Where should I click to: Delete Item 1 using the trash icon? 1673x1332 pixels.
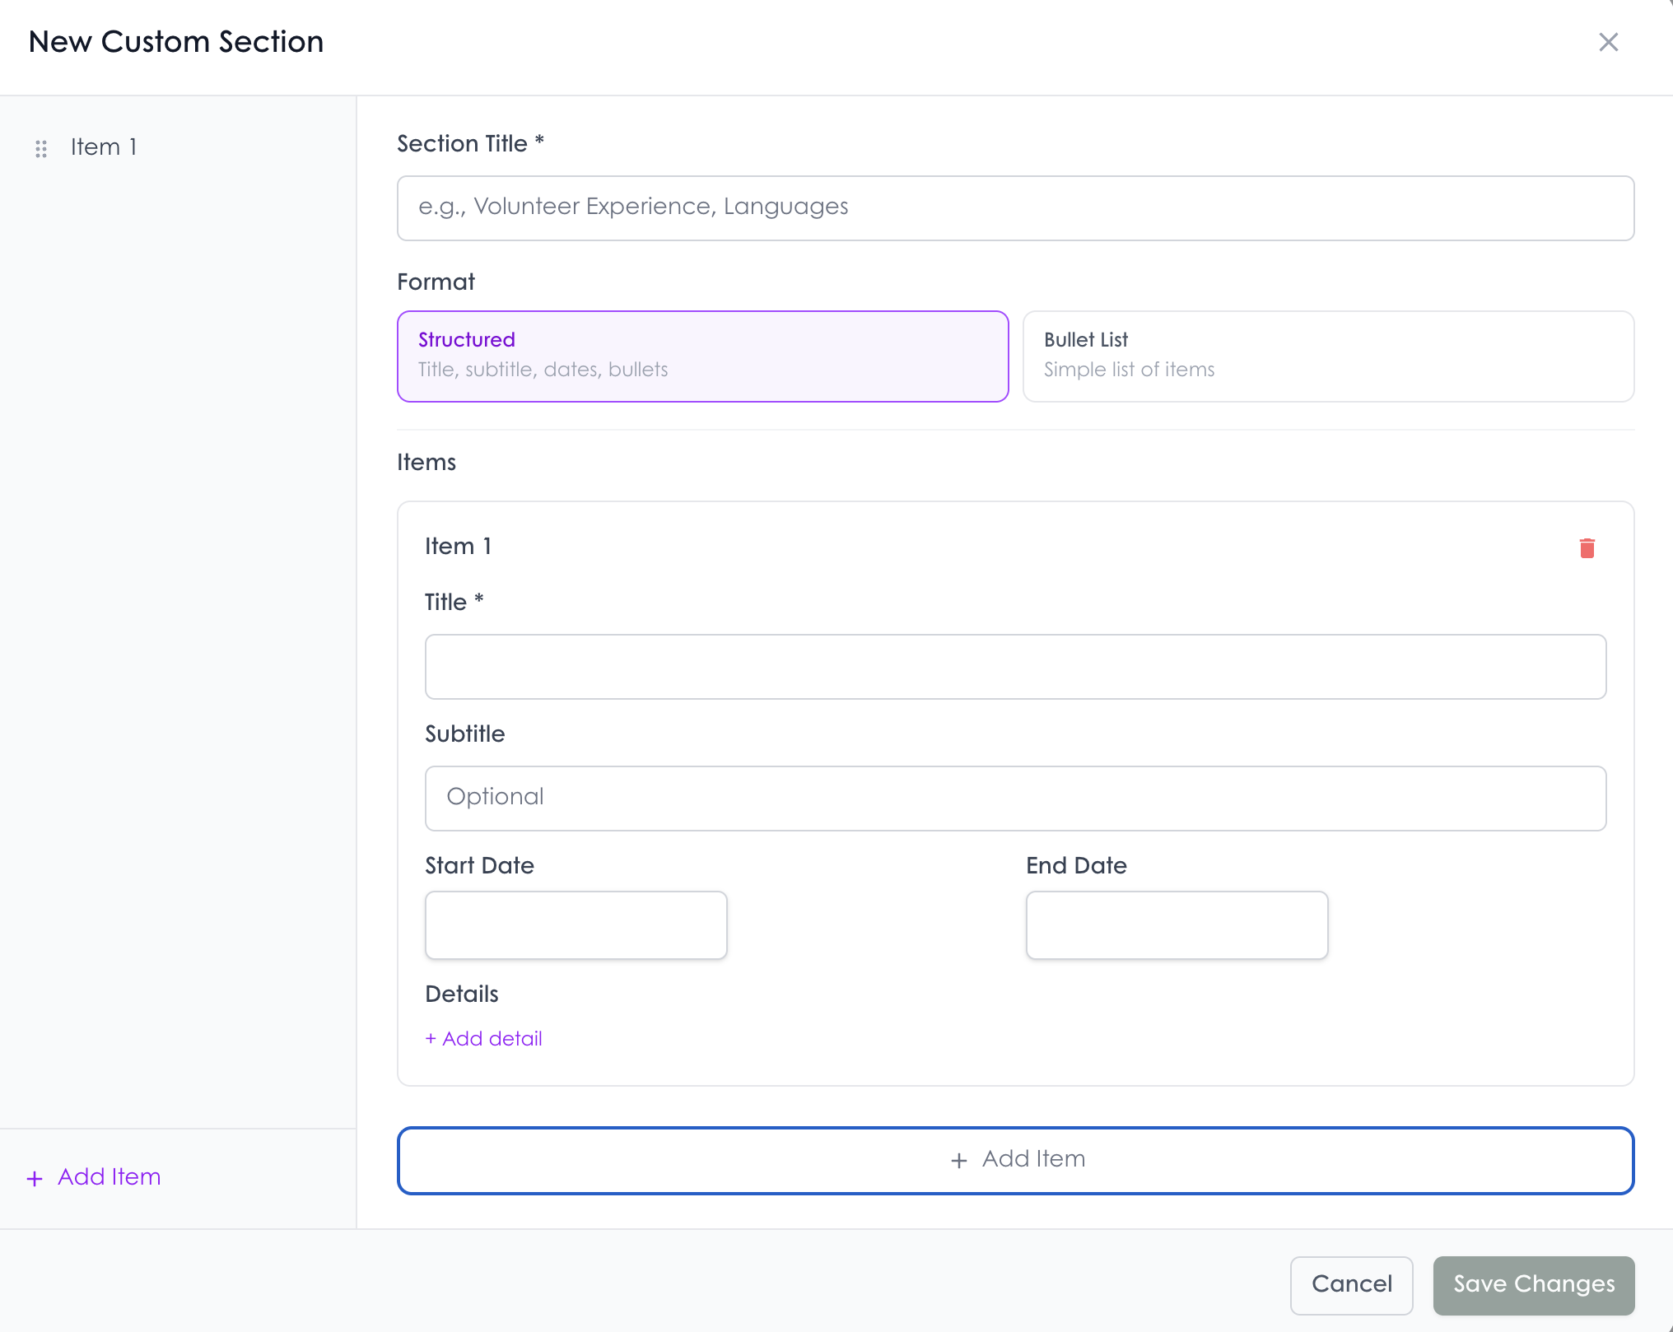[1587, 547]
